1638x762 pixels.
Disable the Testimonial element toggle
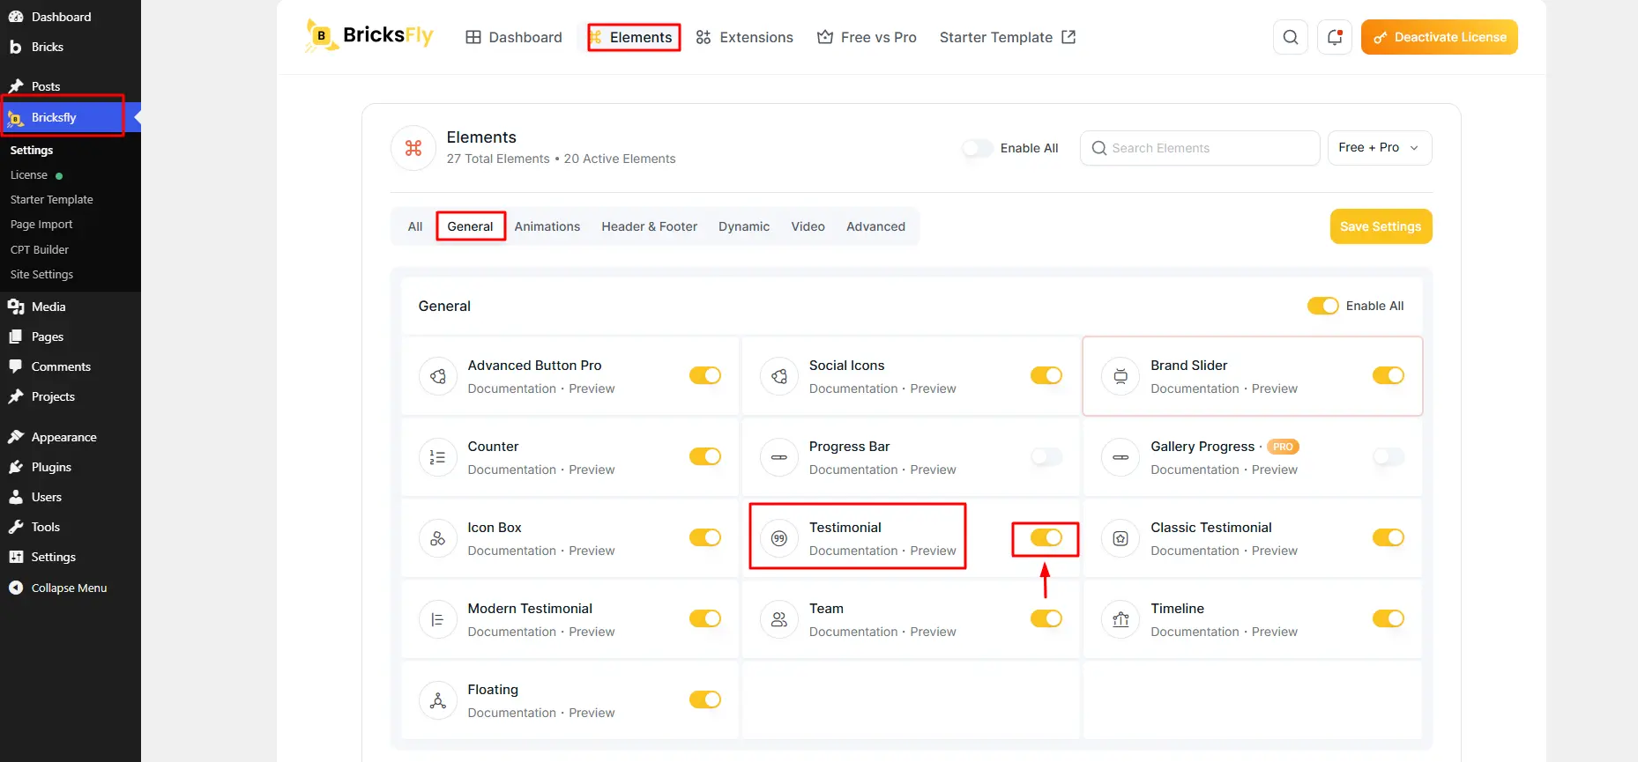pyautogui.click(x=1046, y=537)
